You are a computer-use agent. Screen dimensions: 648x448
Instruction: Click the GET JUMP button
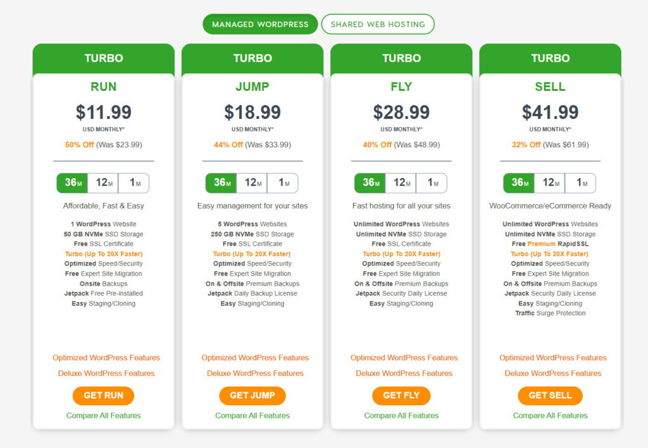pos(252,396)
